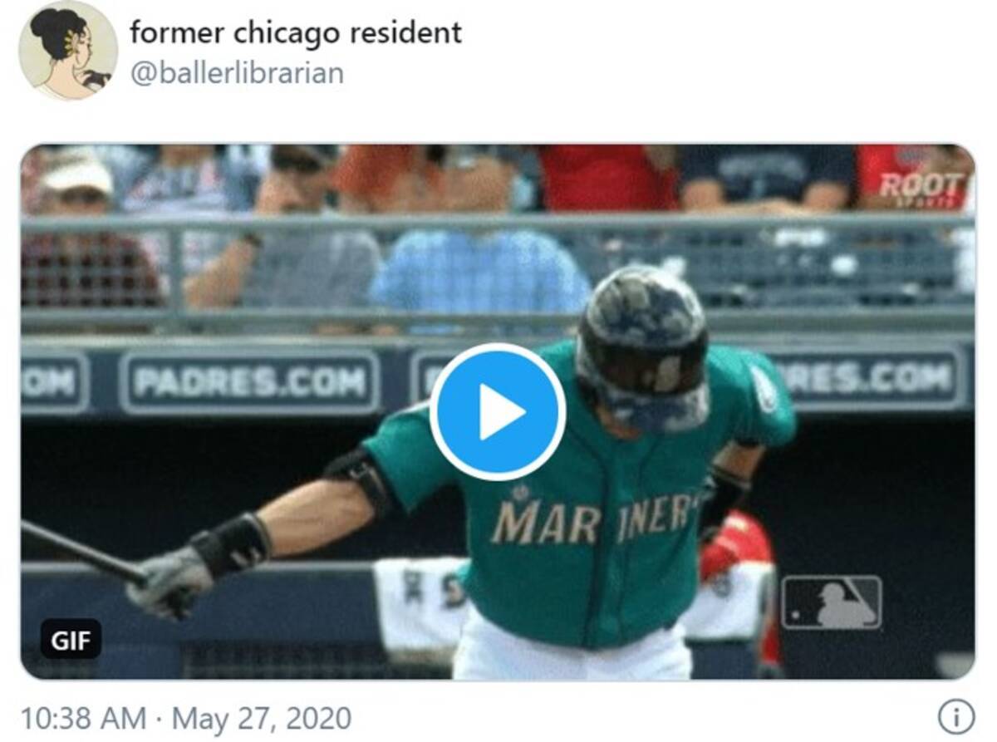Click the black elbow guard on the batter

(361, 479)
